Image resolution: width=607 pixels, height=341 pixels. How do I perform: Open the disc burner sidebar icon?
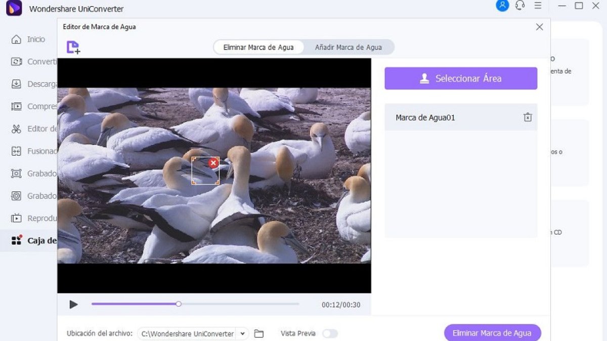coord(17,196)
